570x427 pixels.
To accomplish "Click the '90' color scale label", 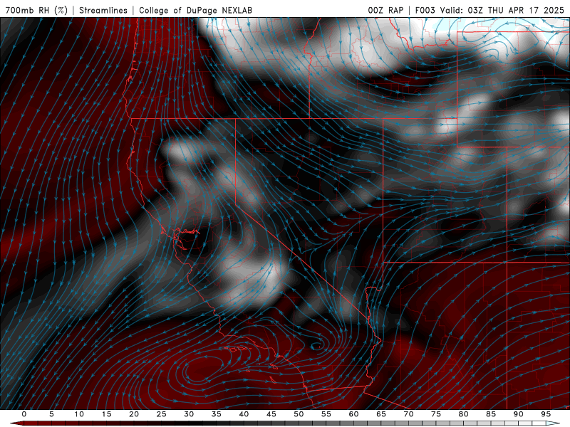I will click(518, 414).
